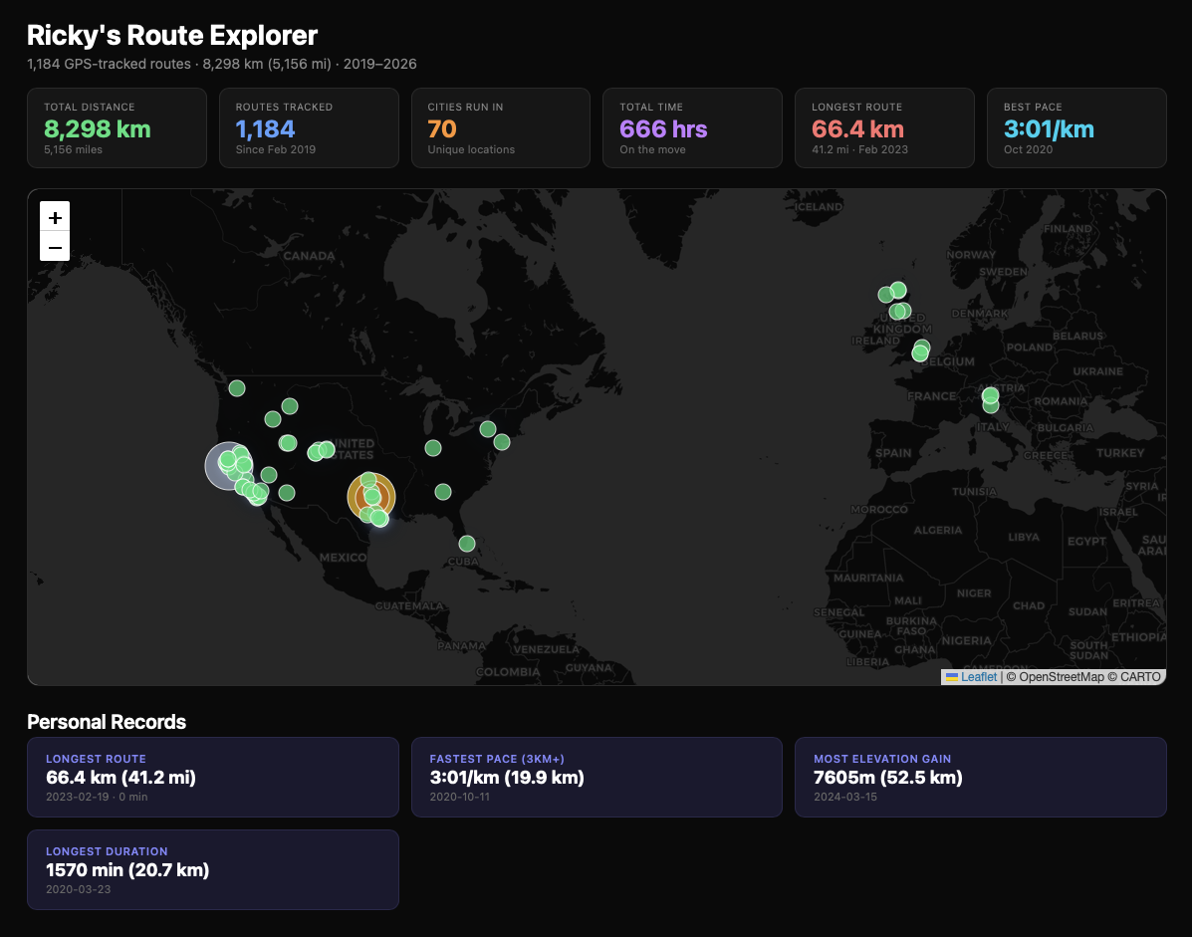
Task: Select the orange route cluster over Texas
Action: pyautogui.click(x=370, y=496)
